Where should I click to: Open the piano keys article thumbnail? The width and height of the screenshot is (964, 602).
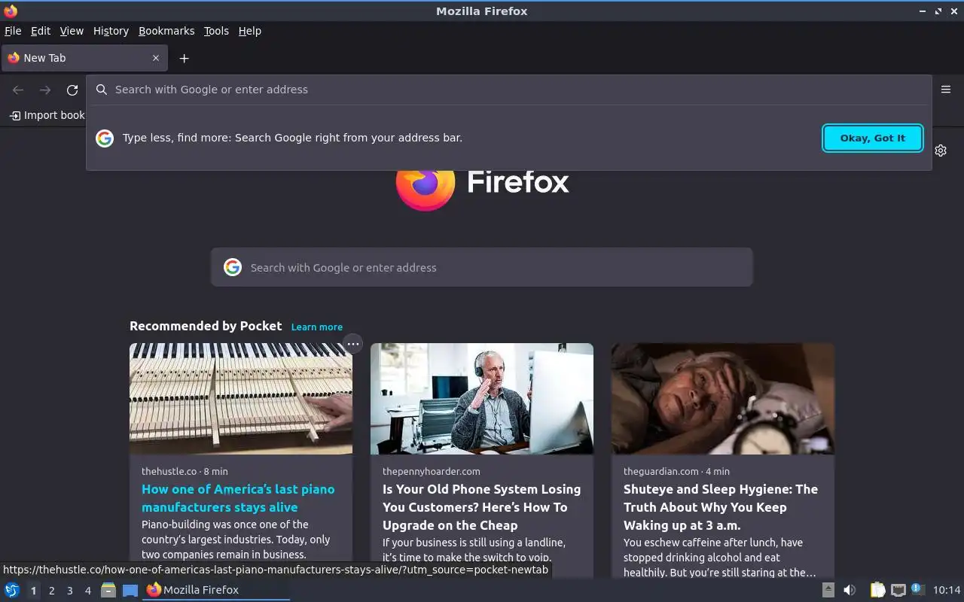[x=241, y=399]
